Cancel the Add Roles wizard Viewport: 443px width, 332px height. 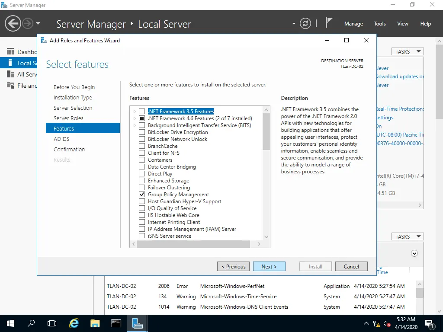(x=351, y=266)
